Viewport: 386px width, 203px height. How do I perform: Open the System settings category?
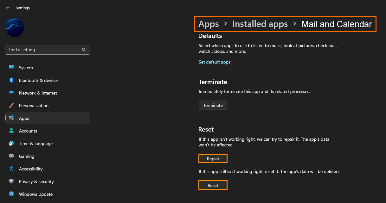(x=48, y=68)
